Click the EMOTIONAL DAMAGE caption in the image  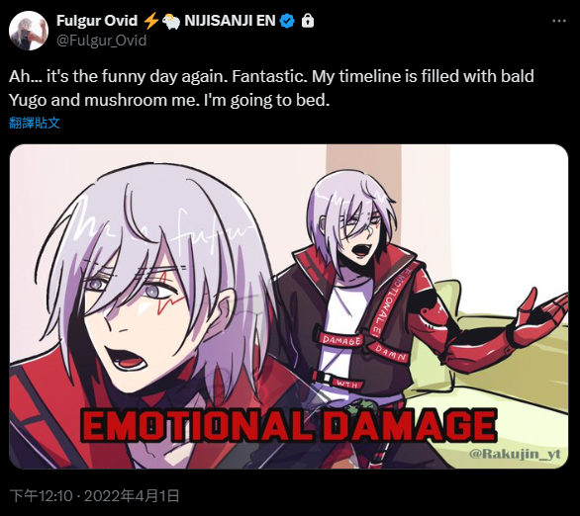point(289,425)
